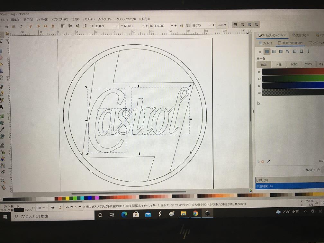Screen dimensions: 324x243
Task: Toggle scale stroke width with object
Action: click(235, 25)
